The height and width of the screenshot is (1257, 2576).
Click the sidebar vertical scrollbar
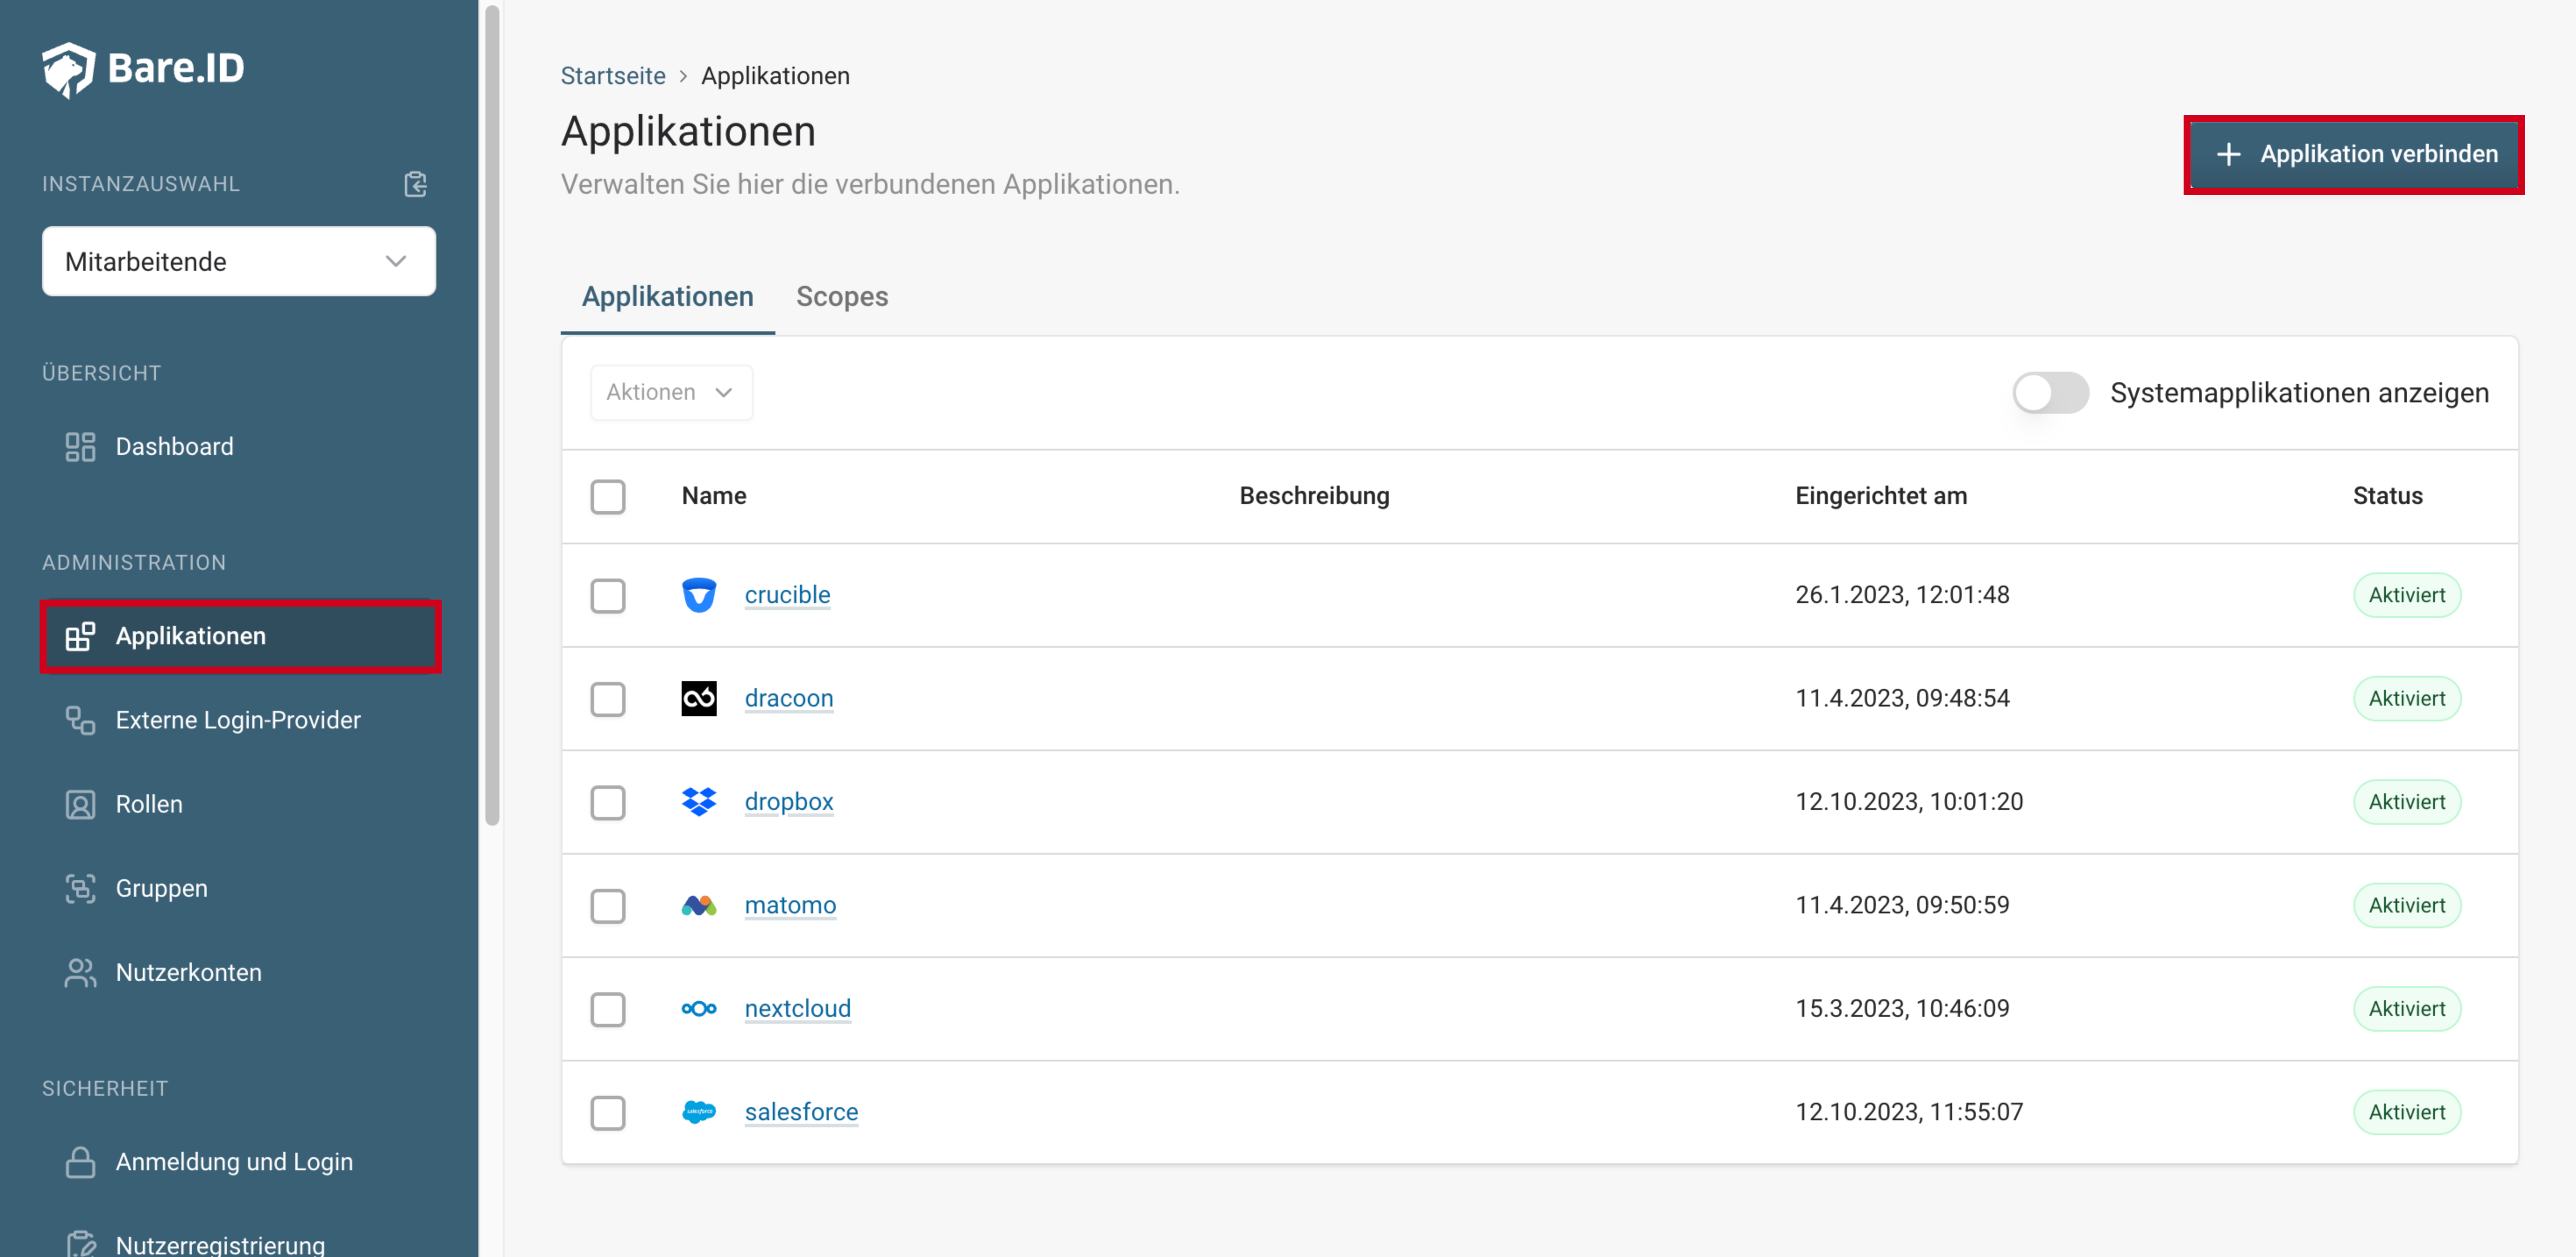[x=492, y=415]
